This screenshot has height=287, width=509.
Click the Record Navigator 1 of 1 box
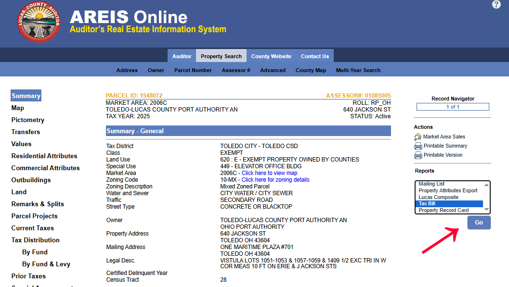[453, 107]
